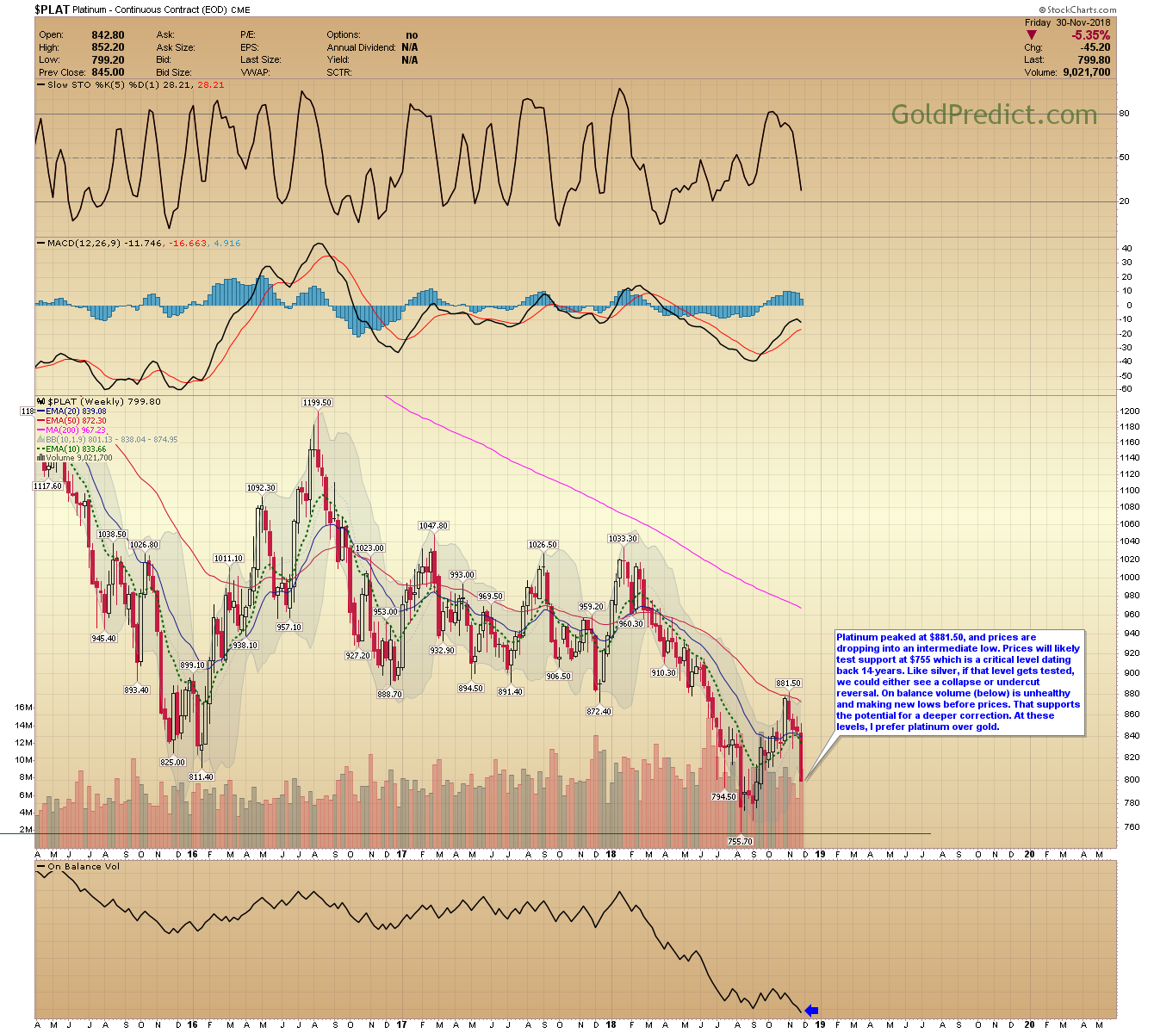Click the volume bars icon in the price legend

pyautogui.click(x=40, y=458)
